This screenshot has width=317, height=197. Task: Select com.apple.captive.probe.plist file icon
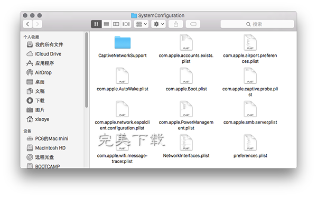pyautogui.click(x=250, y=76)
